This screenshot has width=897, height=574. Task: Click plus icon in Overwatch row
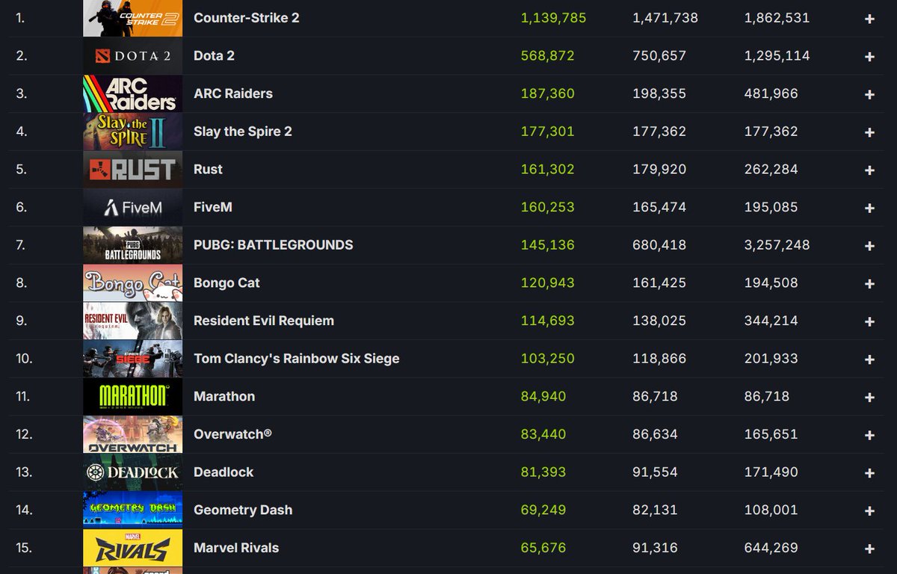click(869, 435)
